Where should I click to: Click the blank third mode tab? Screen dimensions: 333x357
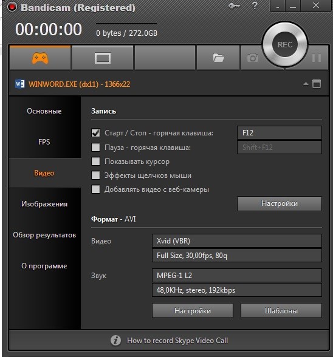pyautogui.click(x=165, y=58)
